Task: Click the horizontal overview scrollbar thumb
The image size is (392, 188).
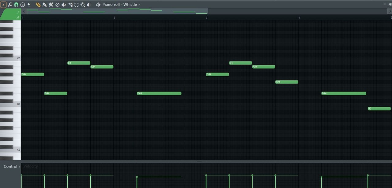Action: [117, 11]
